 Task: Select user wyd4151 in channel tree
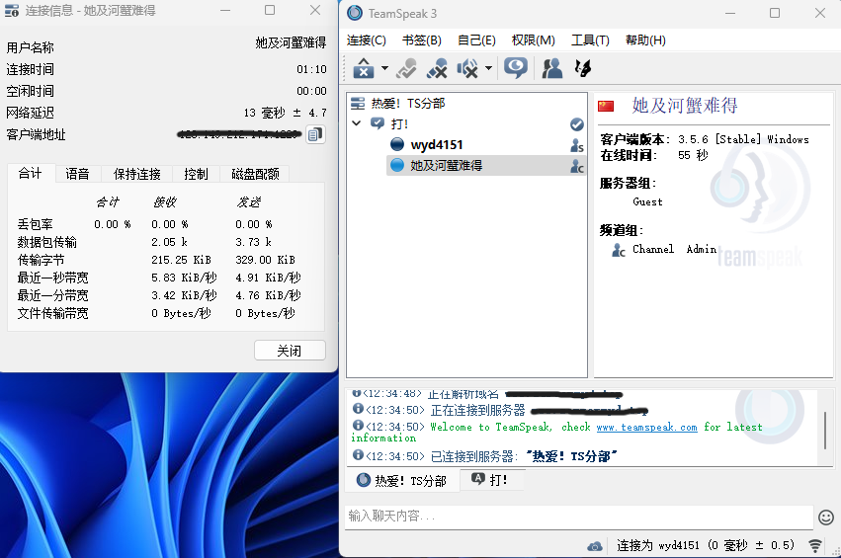(x=437, y=145)
